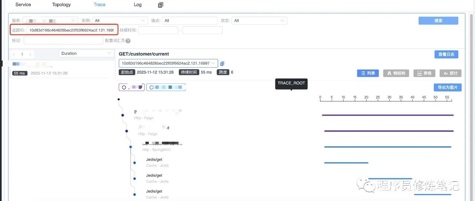Select the third Jedis/get span
Viewport: 475px width, 201px height.
(154, 191)
